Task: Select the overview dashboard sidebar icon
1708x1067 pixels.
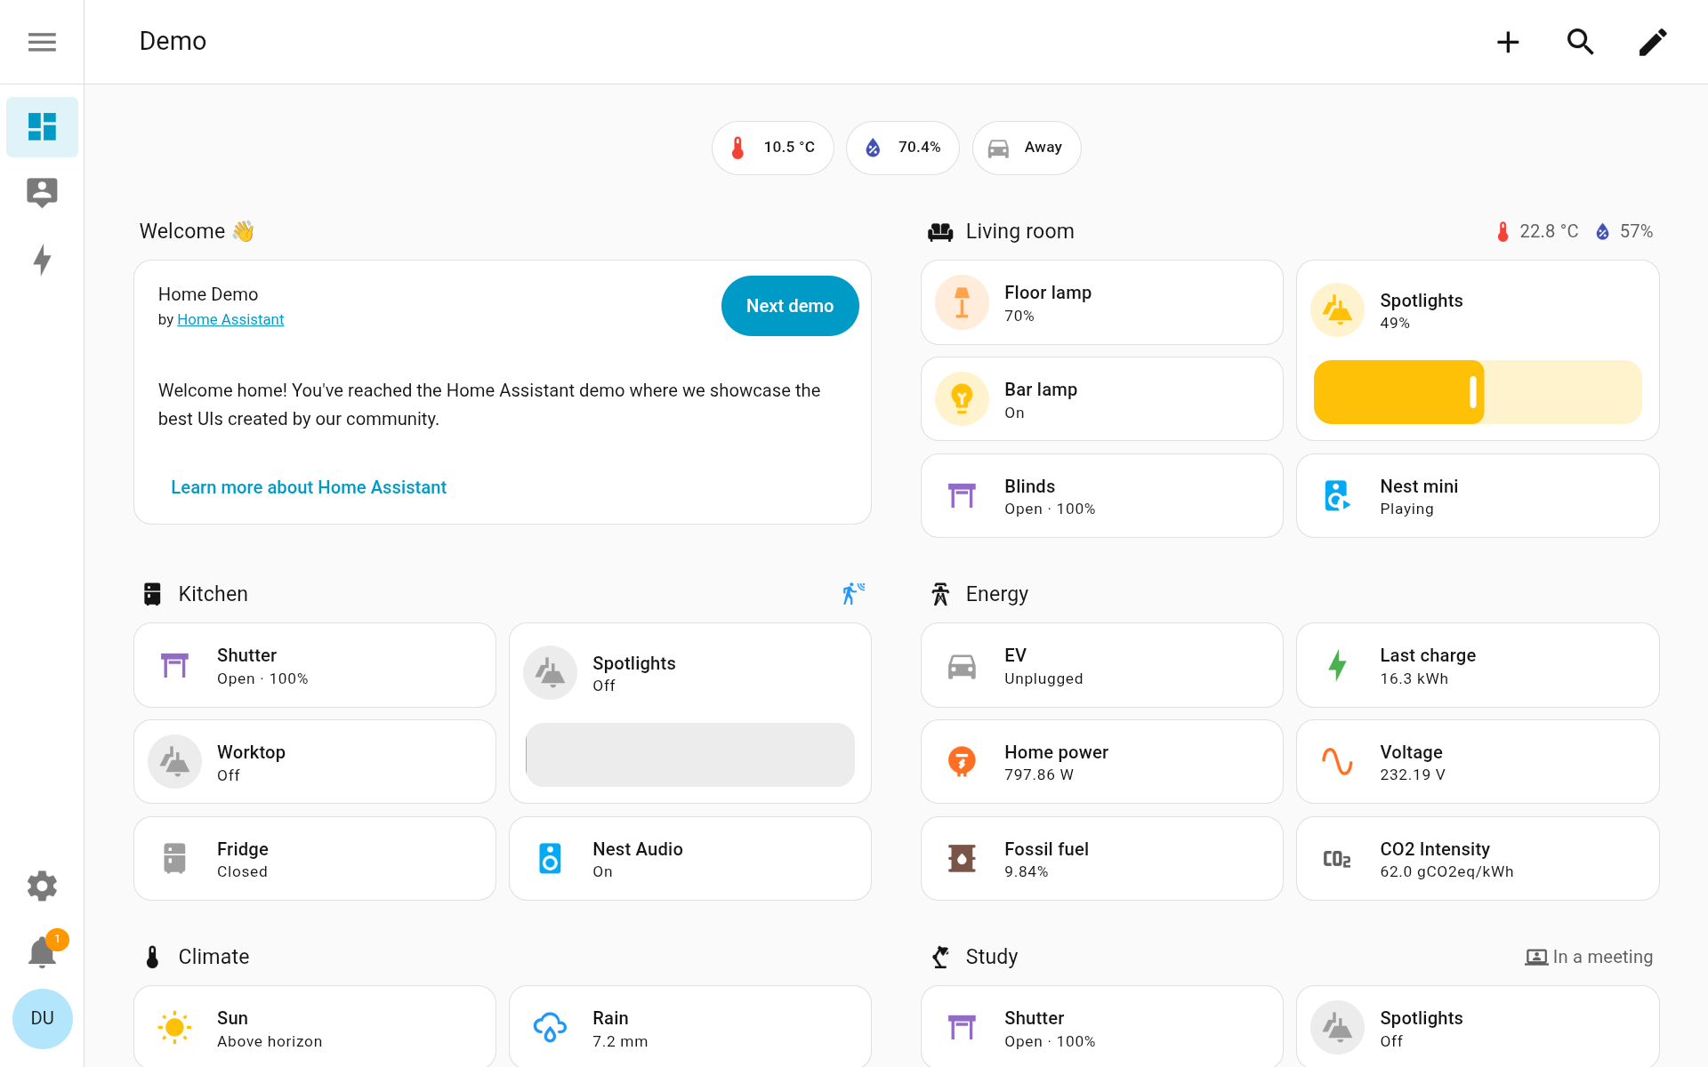Action: point(42,127)
